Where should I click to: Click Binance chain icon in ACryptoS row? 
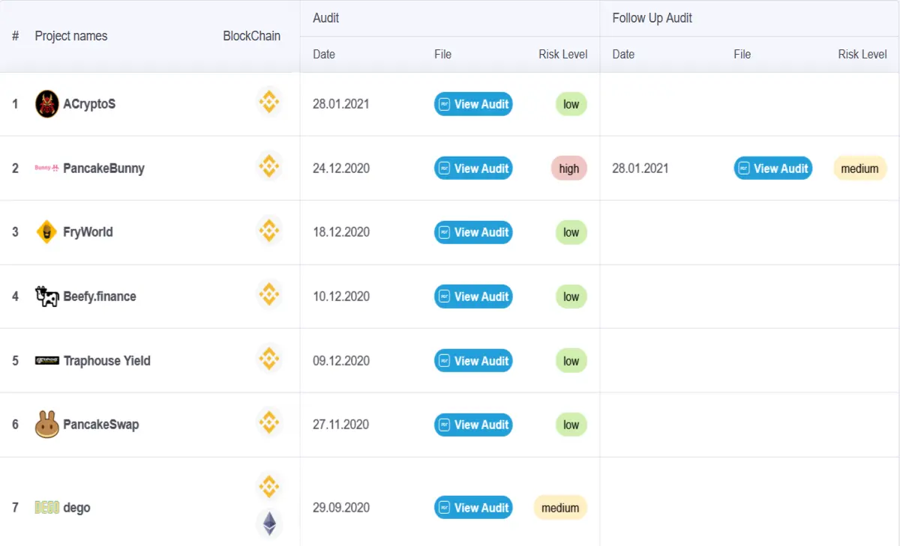click(268, 101)
